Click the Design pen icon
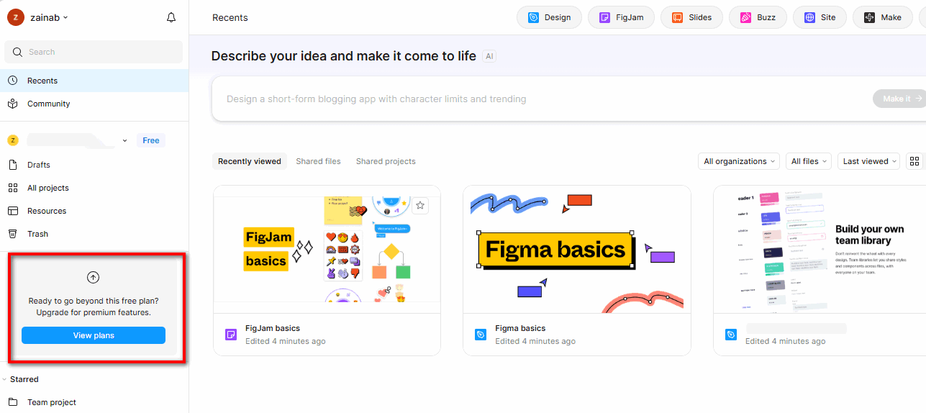This screenshot has height=413, width=926. pos(534,17)
